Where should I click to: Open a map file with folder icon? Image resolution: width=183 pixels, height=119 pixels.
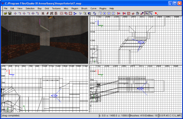click(x=5, y=13)
